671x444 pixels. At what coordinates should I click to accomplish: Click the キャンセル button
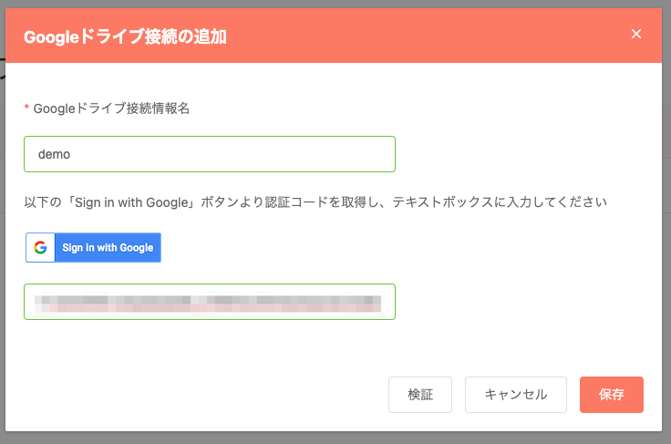tap(516, 395)
